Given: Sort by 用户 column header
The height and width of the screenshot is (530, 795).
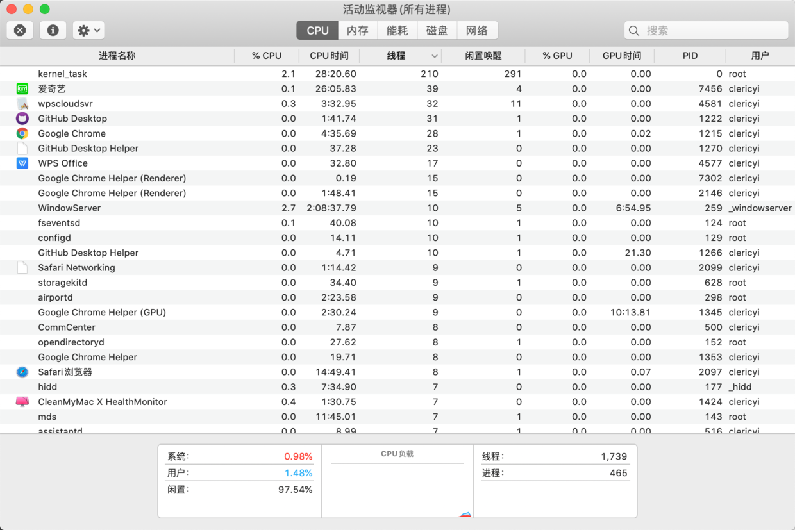Looking at the screenshot, I should click(x=760, y=56).
